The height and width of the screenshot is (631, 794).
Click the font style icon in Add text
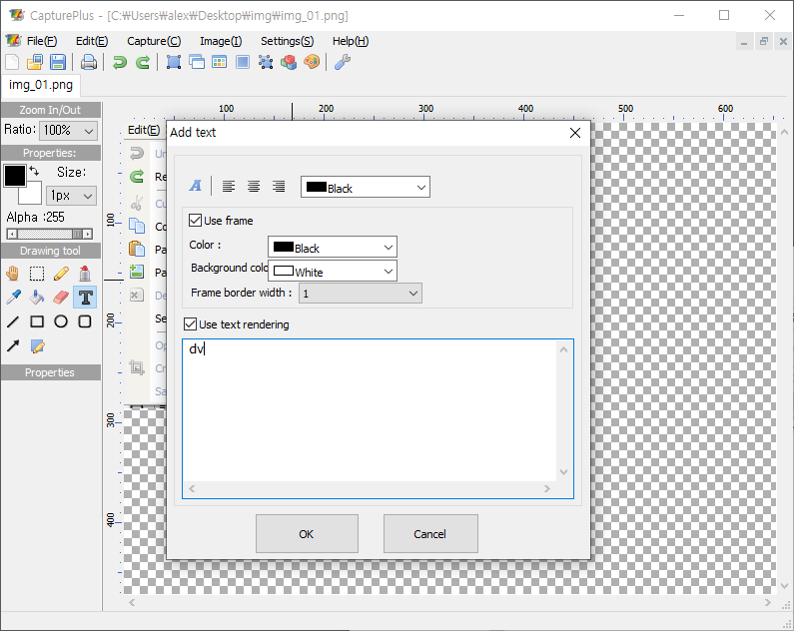click(196, 187)
